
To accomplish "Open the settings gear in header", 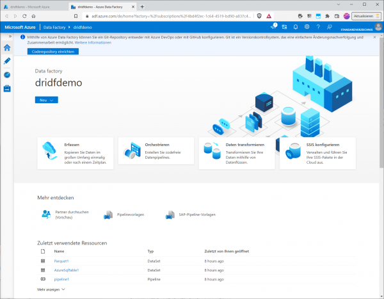I will click(307, 27).
